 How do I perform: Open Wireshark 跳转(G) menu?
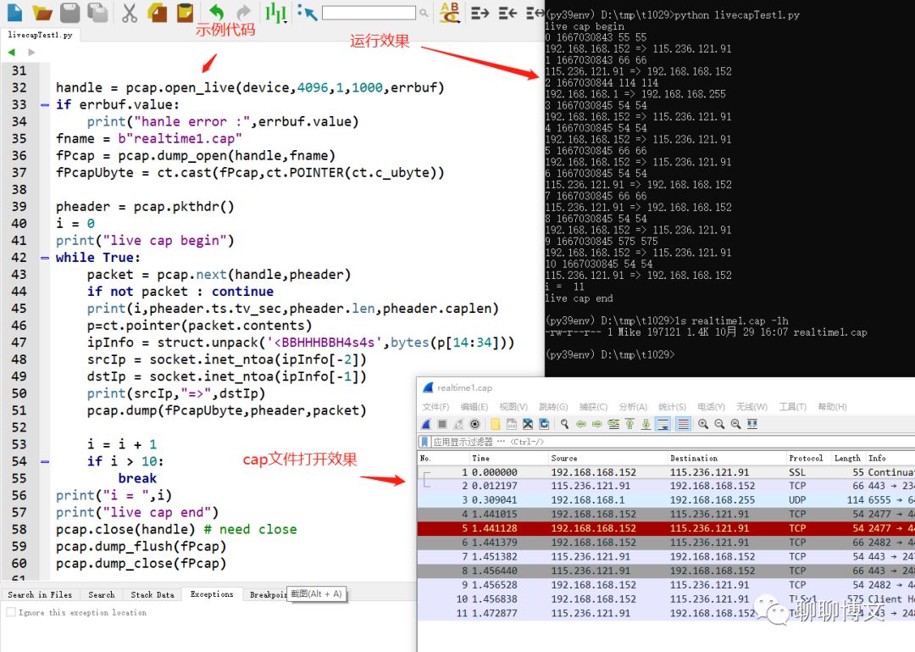click(x=553, y=407)
